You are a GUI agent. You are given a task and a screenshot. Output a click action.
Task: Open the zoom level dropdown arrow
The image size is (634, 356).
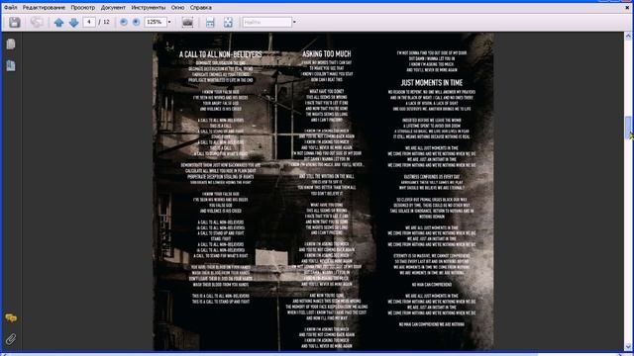coord(169,22)
